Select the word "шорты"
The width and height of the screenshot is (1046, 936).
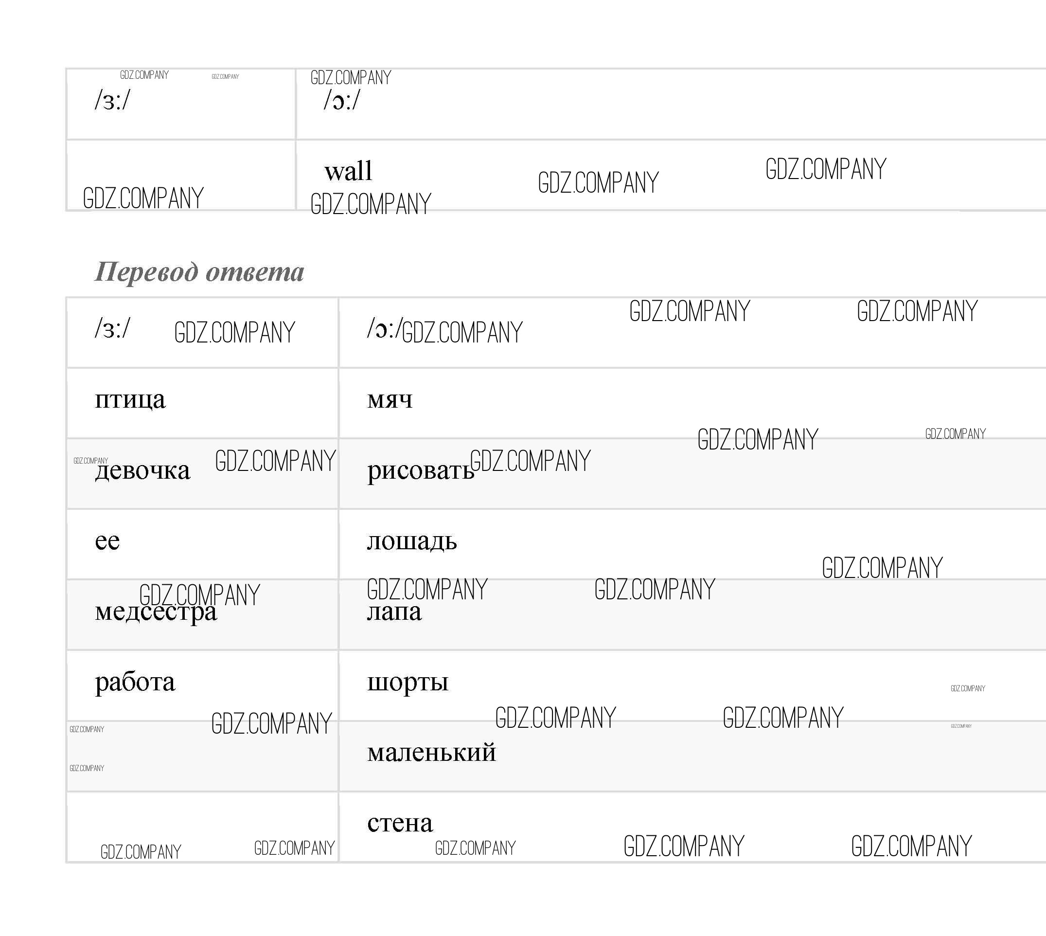408,683
